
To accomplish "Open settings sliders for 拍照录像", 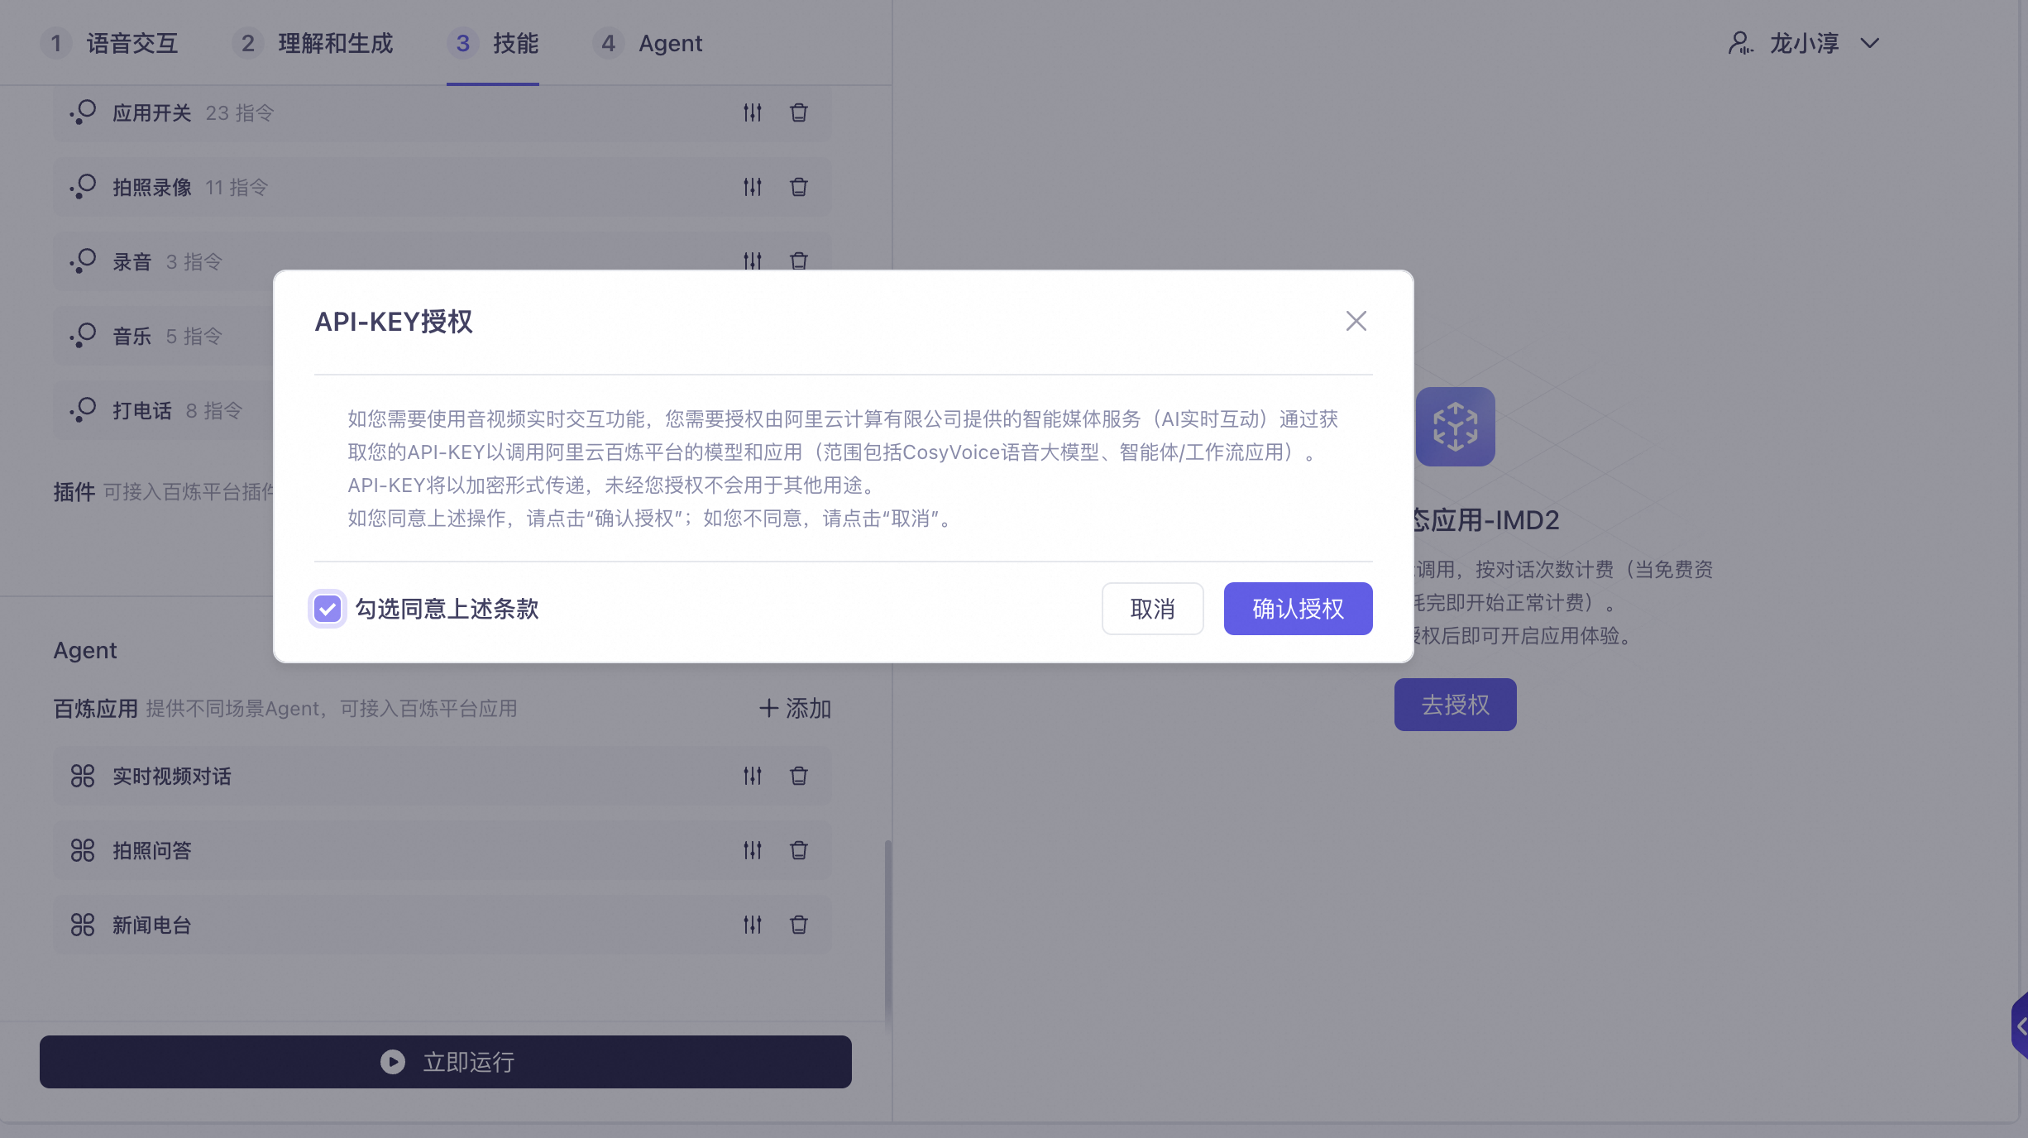I will pyautogui.click(x=752, y=187).
